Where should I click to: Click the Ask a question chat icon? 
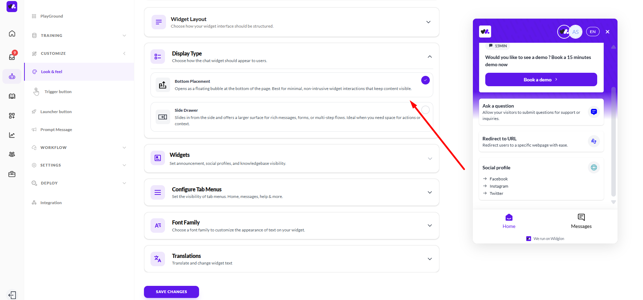(x=593, y=112)
